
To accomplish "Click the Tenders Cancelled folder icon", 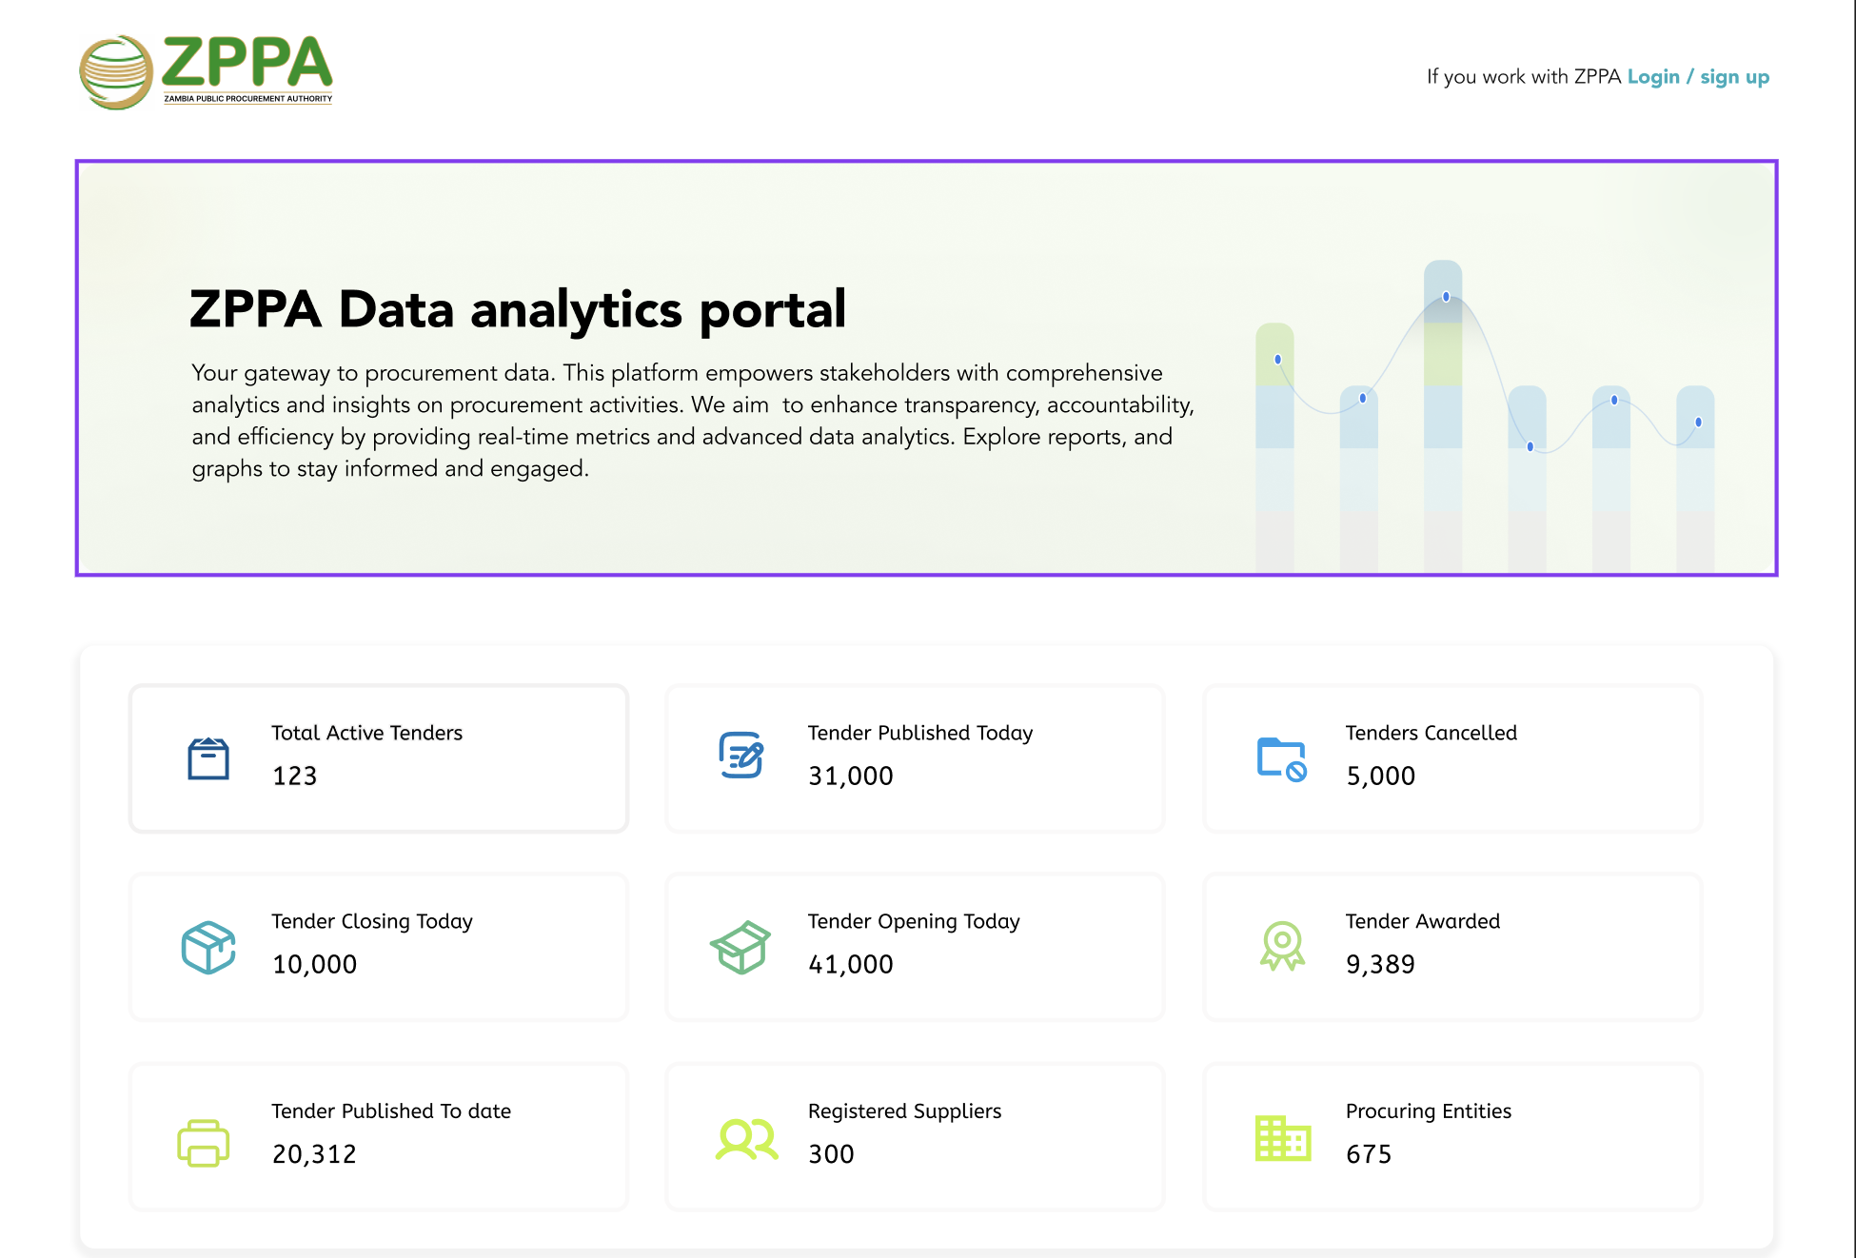I will coord(1281,758).
